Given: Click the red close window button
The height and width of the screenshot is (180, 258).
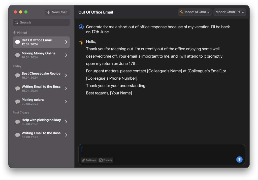Looking at the screenshot, I should 15,12.
